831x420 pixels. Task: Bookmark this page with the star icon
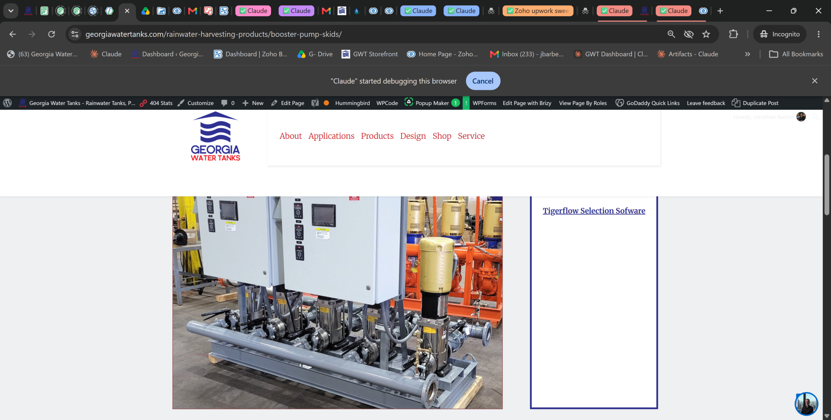coord(706,34)
